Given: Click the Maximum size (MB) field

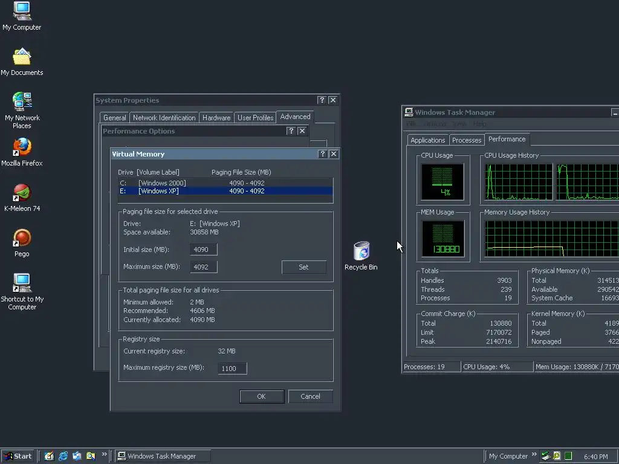Looking at the screenshot, I should point(204,266).
